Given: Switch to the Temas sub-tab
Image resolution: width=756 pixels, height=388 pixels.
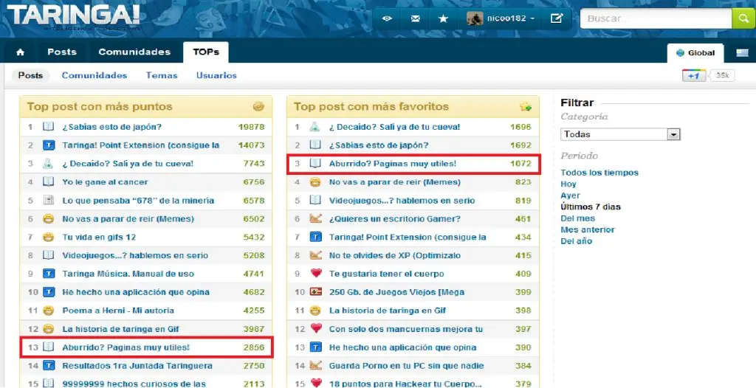Looking at the screenshot, I should [x=162, y=76].
